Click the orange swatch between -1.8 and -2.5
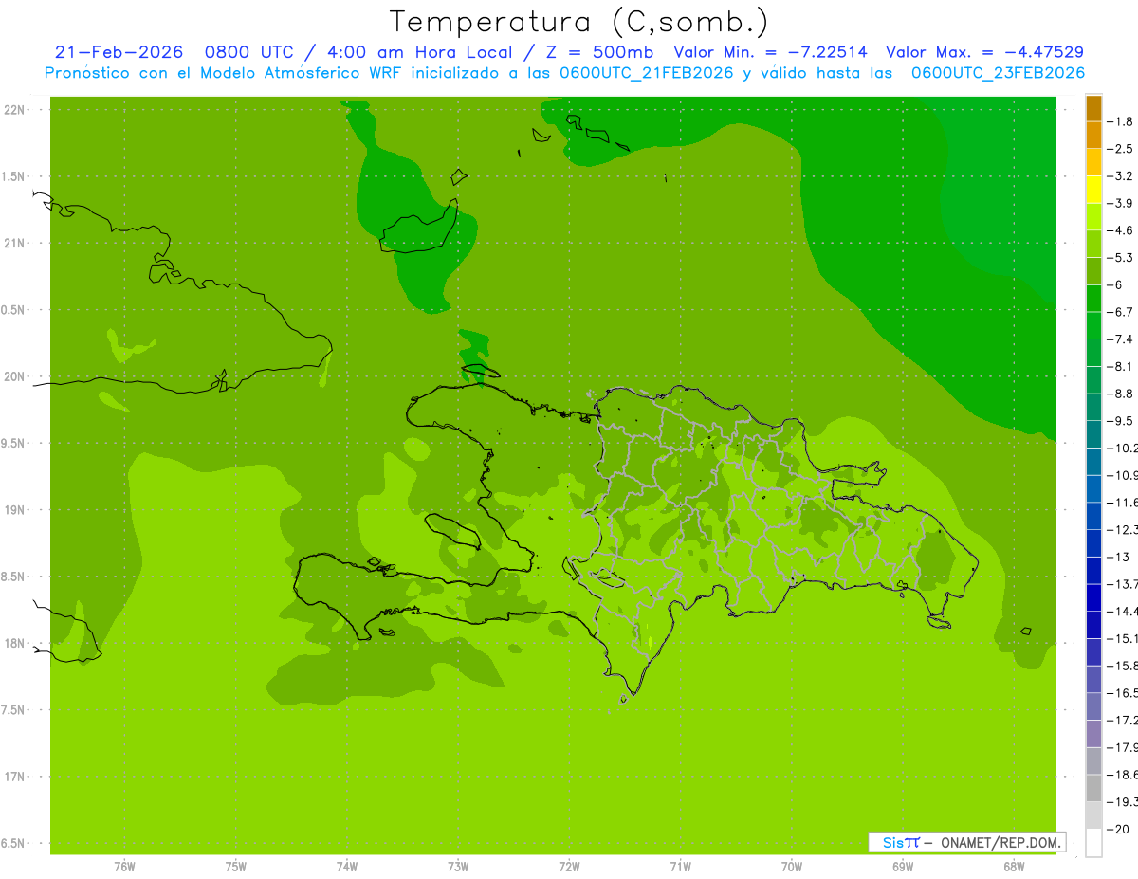This screenshot has height=879, width=1138. (1093, 135)
